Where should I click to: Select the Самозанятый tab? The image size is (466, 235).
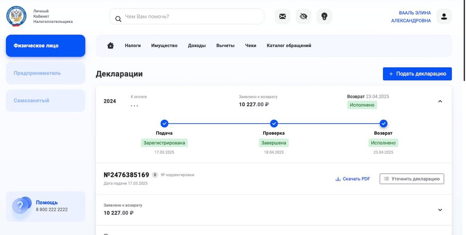point(45,100)
